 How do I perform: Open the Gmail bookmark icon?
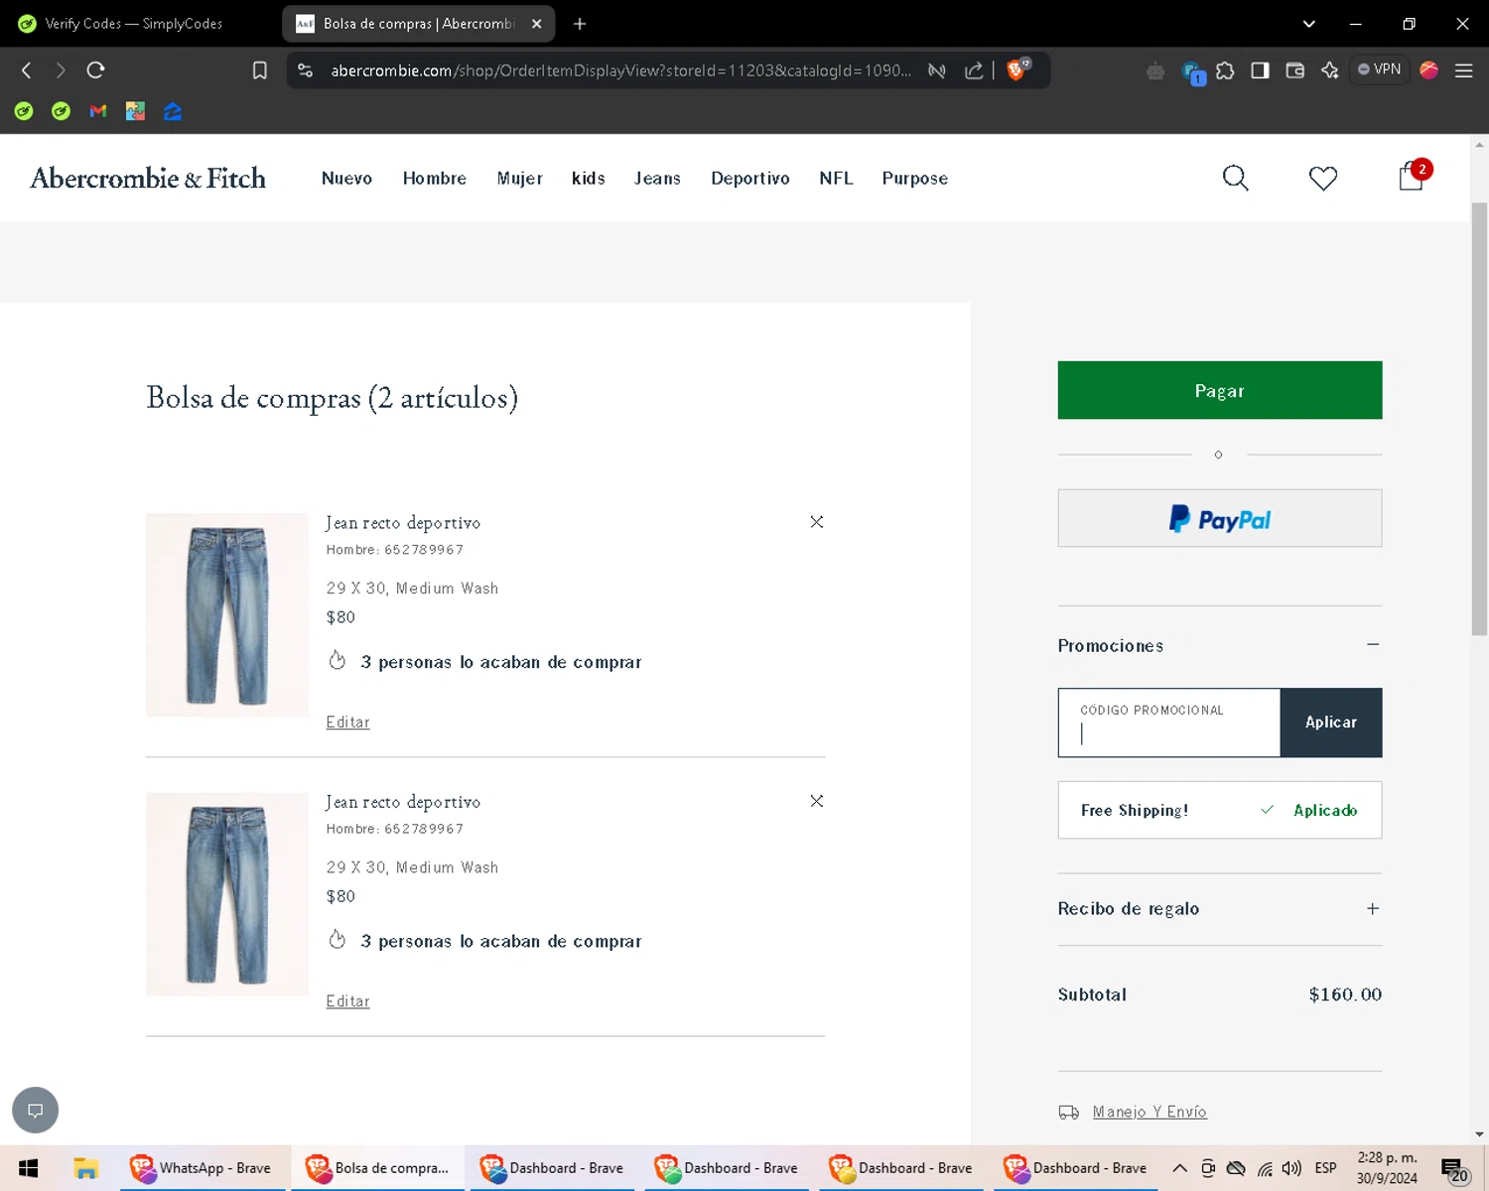pos(97,111)
